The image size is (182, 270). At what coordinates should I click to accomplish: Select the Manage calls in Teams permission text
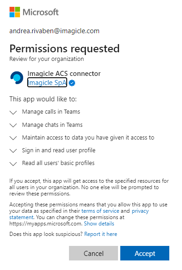point(51,112)
